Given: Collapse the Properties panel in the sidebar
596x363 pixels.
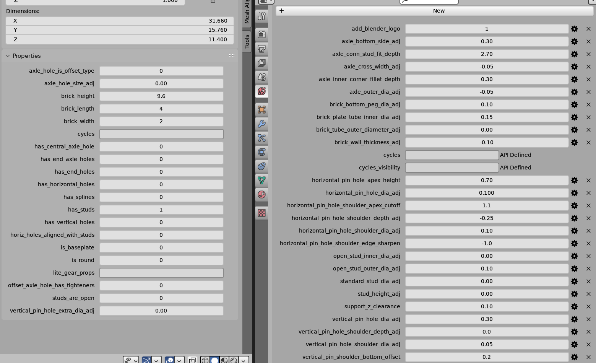Looking at the screenshot, I should pos(8,56).
